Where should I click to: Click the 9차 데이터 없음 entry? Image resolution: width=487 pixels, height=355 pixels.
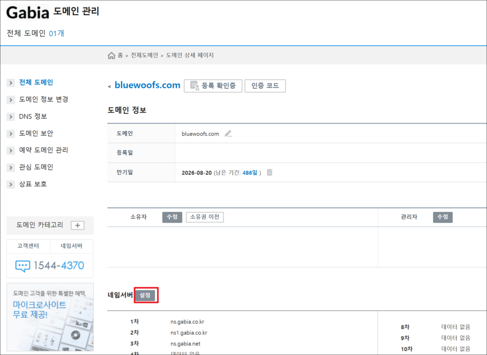(x=436, y=338)
